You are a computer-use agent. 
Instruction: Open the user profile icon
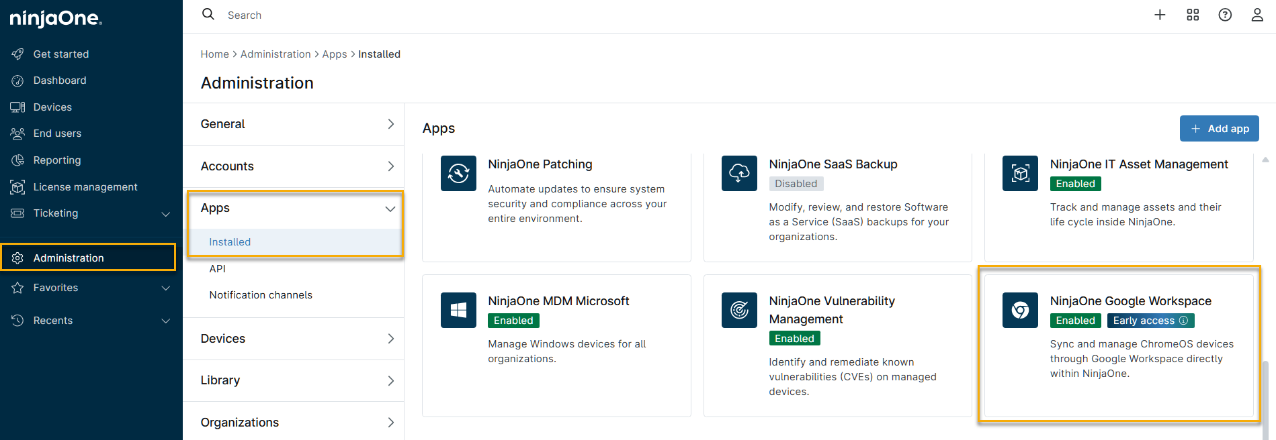tap(1257, 15)
